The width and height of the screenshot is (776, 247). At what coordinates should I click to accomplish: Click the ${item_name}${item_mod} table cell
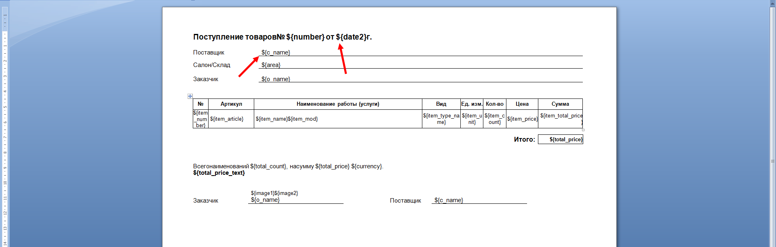pos(287,119)
